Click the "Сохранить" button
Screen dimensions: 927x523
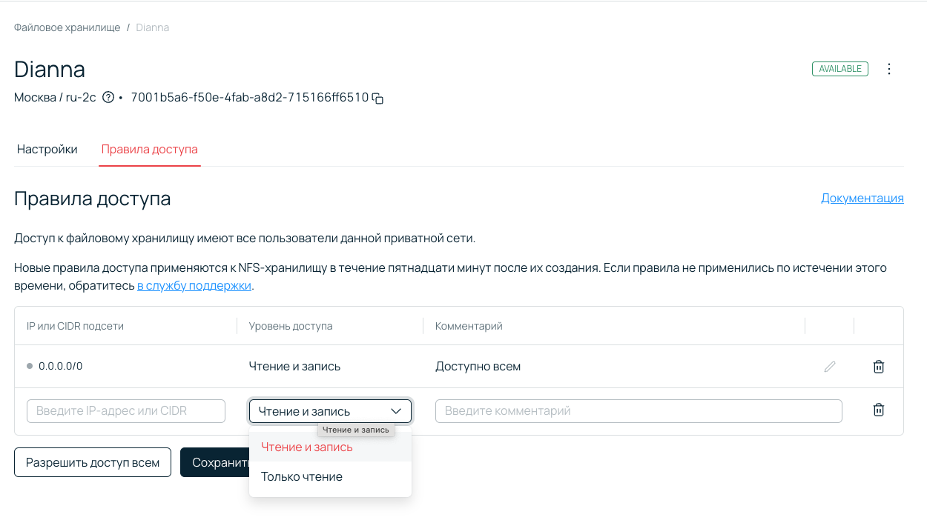[x=215, y=463]
